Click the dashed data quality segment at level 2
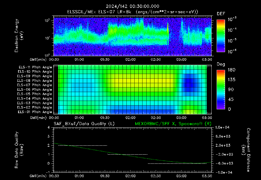 pyautogui.click(x=83, y=145)
